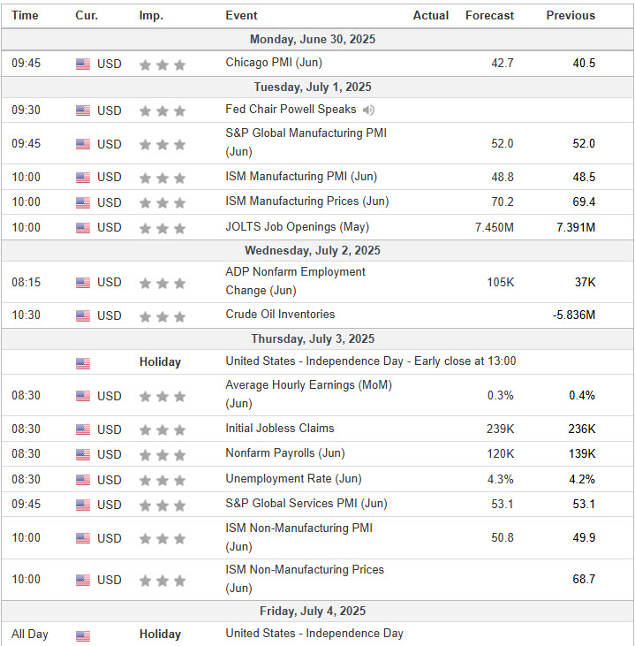The width and height of the screenshot is (635, 646).
Task: Open the Nonfarm Payrolls (Jun) event
Action: point(285,453)
